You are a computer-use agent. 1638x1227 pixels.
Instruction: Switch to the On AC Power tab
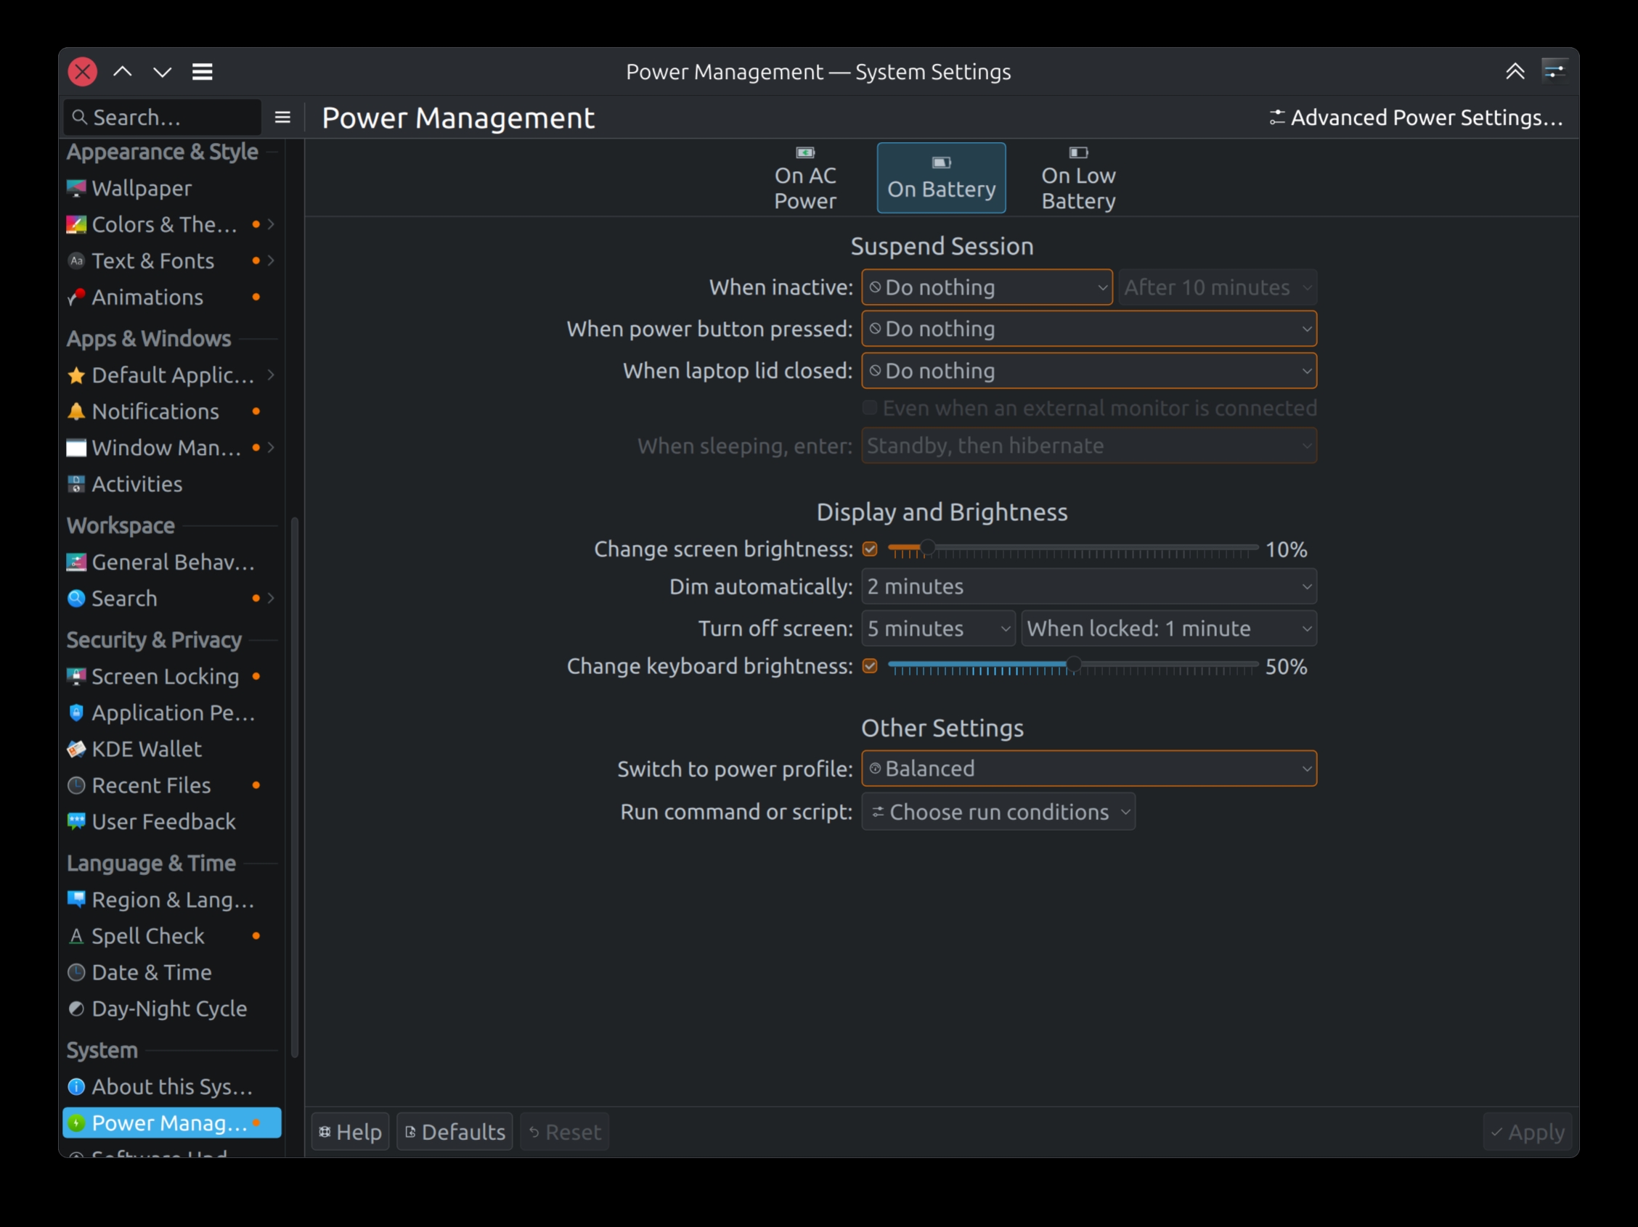(805, 178)
